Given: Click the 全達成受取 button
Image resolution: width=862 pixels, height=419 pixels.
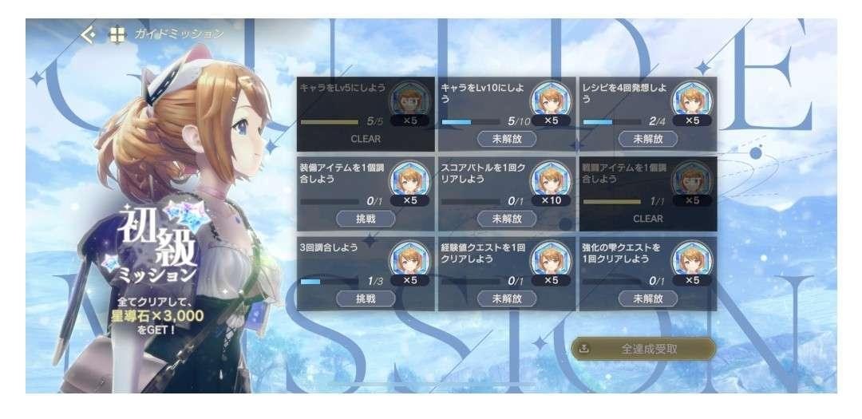Looking at the screenshot, I should (x=643, y=350).
